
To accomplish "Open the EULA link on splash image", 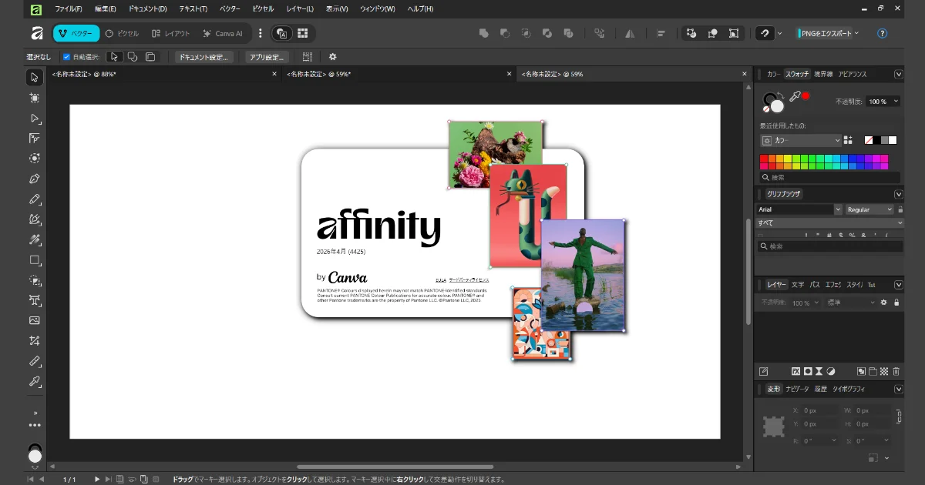I will point(441,280).
